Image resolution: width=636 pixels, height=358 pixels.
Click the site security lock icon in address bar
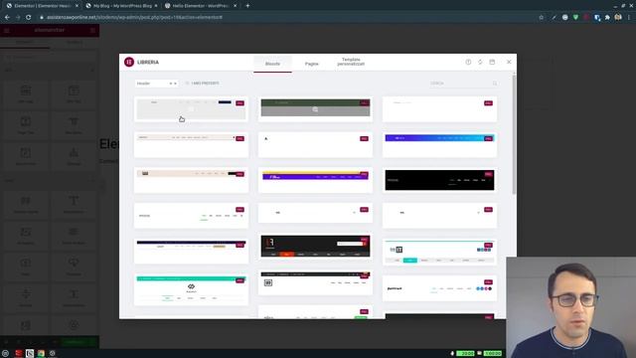pos(42,18)
